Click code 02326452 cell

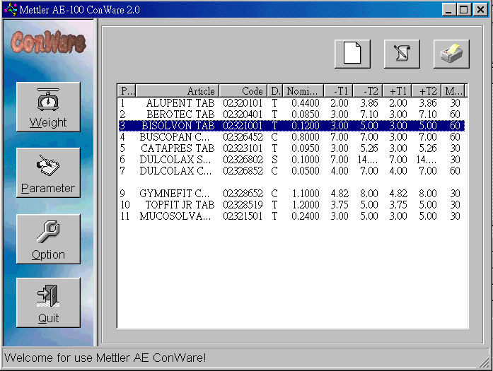tap(243, 137)
